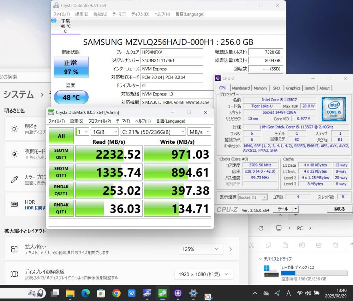Open CrystalDiskMark 設定(S) menu

coord(77,121)
